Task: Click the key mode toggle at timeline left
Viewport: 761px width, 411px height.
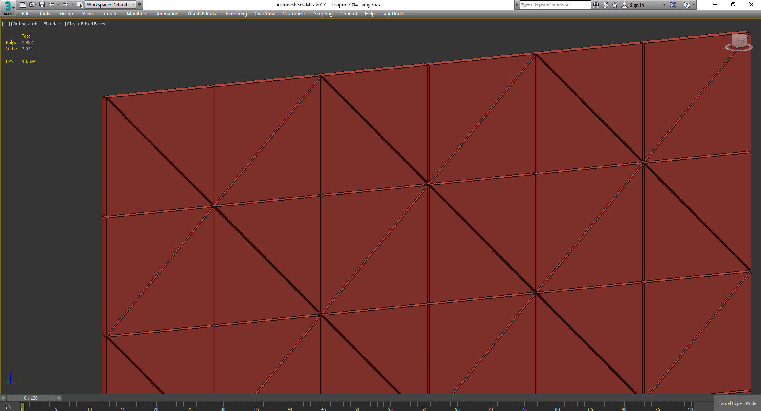Action: pyautogui.click(x=8, y=407)
